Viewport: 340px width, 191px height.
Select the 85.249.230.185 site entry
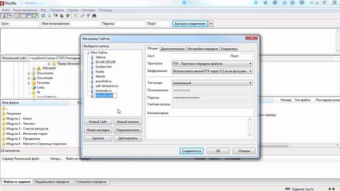(x=105, y=62)
